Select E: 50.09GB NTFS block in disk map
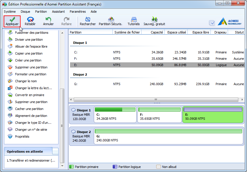Viewport: 247px width, 172px height. point(213,115)
